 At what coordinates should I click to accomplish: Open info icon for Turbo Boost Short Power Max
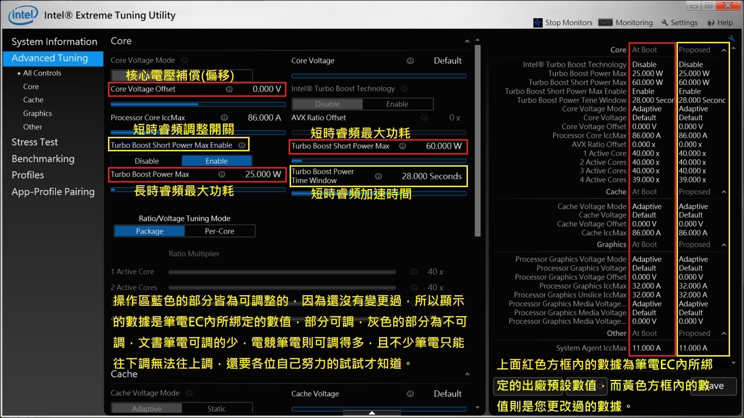[403, 146]
